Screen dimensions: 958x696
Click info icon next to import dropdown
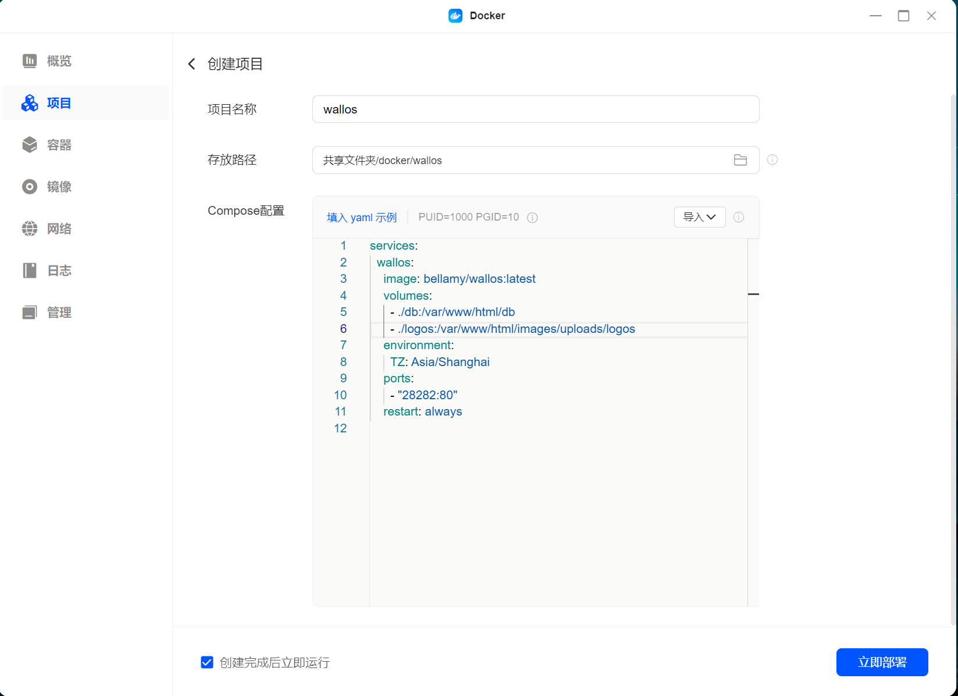pos(738,217)
